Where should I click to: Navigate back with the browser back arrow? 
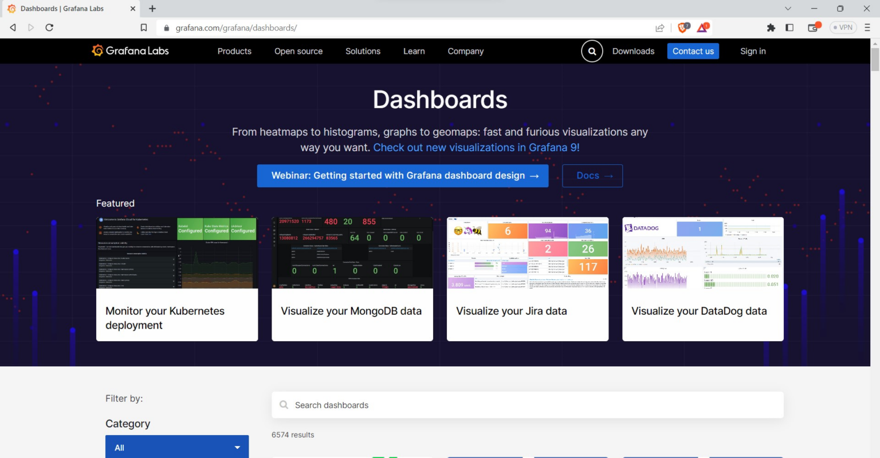(x=12, y=27)
